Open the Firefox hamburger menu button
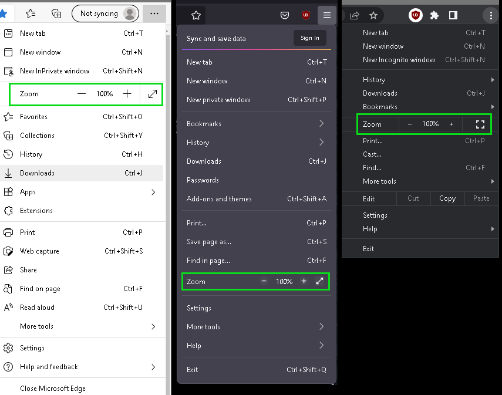 pyautogui.click(x=327, y=15)
